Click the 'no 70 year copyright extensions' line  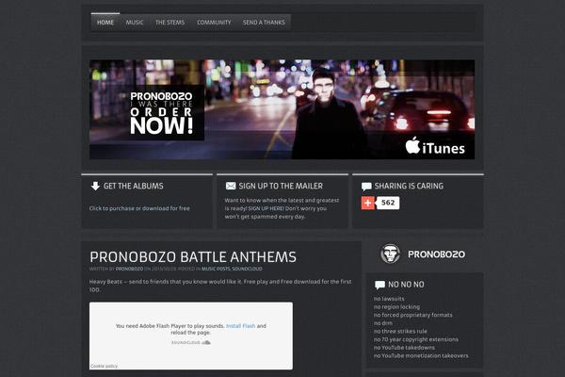click(416, 339)
